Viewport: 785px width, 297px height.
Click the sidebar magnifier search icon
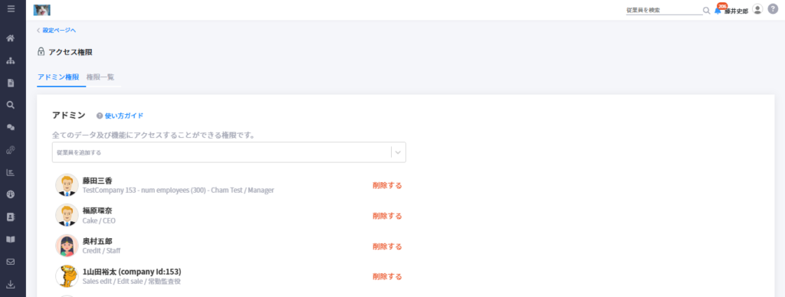click(11, 105)
